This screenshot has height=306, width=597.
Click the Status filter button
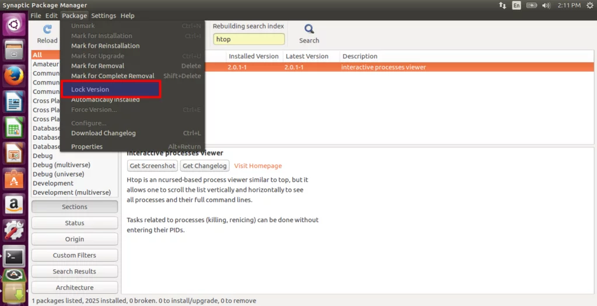[75, 223]
